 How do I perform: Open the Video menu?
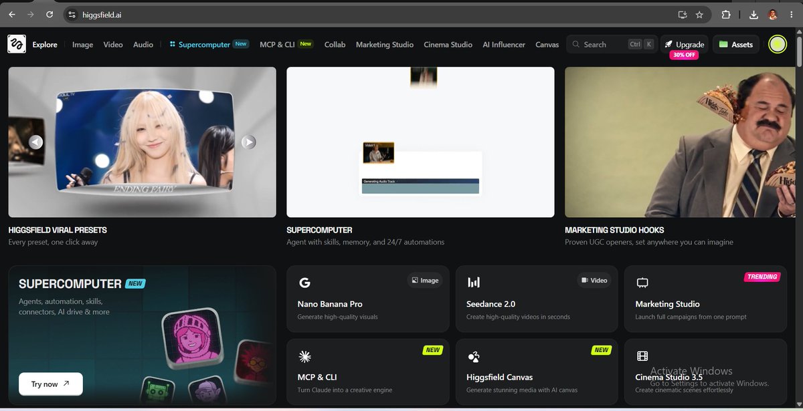113,44
